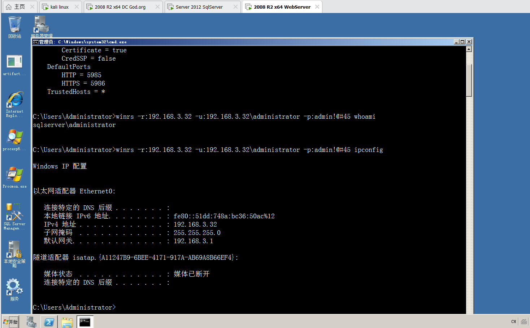Image resolution: width=530 pixels, height=328 pixels.
Task: Click the 'HTTPS = 5986' line
Action: (x=83, y=84)
